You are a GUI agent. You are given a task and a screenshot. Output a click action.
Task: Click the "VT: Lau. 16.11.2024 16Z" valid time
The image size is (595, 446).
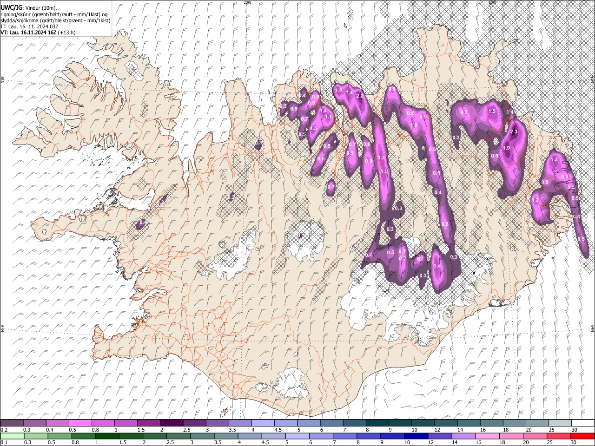tap(29, 33)
